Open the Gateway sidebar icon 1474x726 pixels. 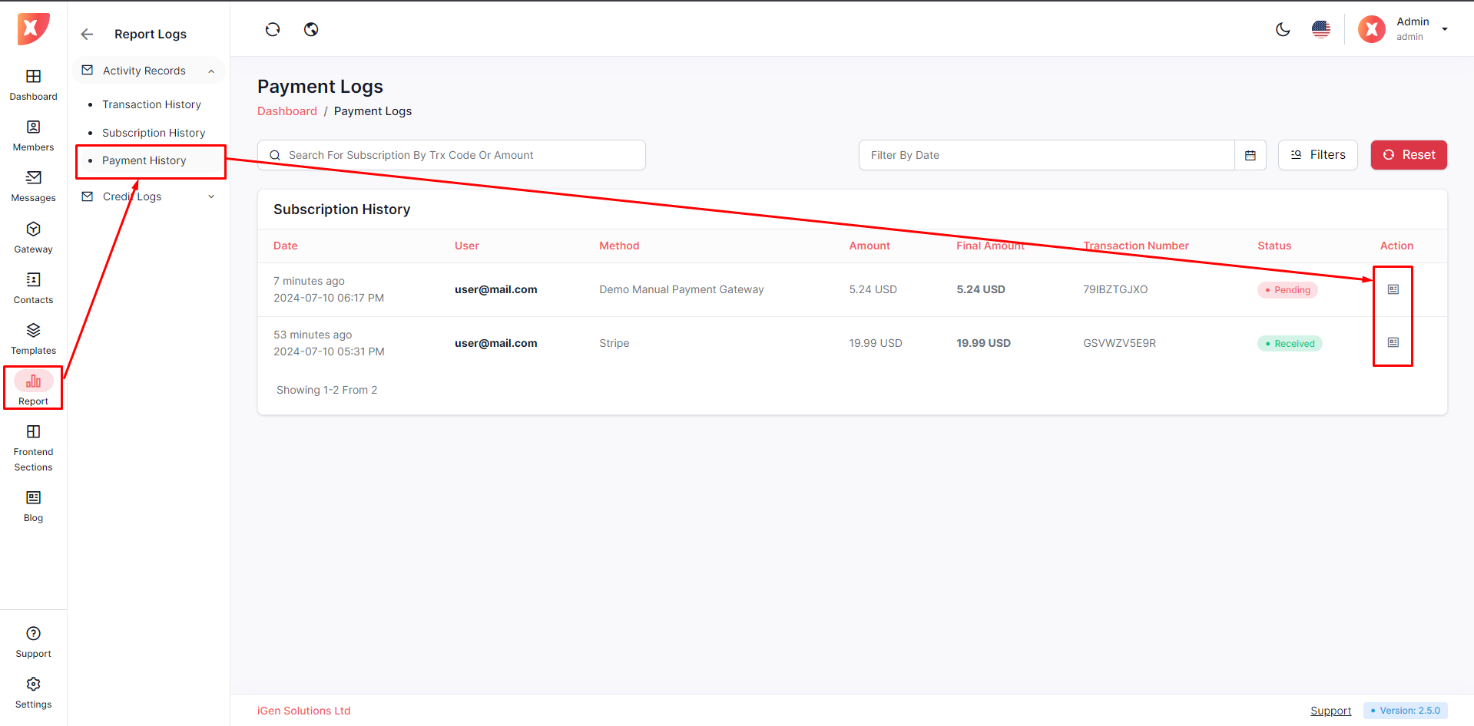tap(33, 237)
